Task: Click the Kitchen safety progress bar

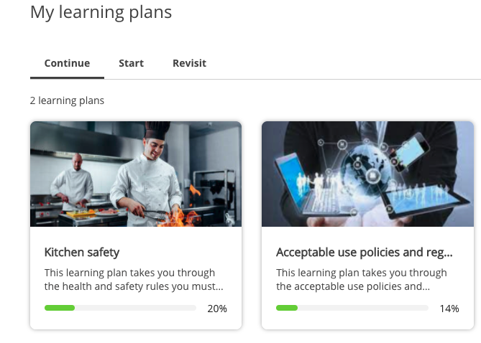Action: [120, 308]
